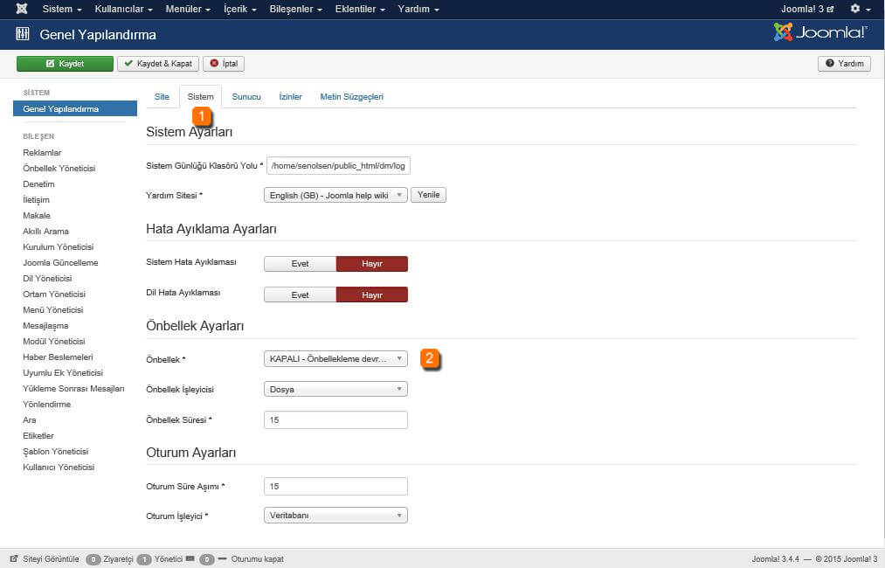Select Hayır for Sistem Hata Ayıklaması
Viewport: 885px width, 568px height.
(372, 264)
